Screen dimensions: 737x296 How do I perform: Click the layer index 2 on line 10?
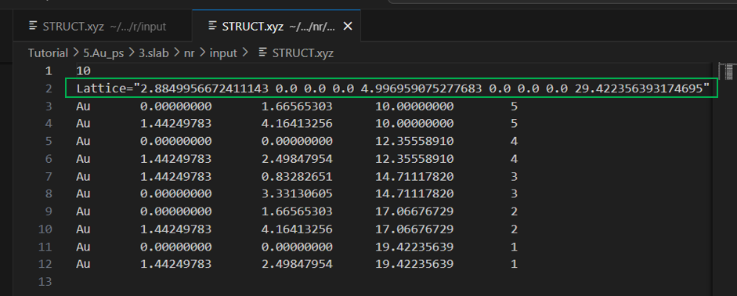514,229
